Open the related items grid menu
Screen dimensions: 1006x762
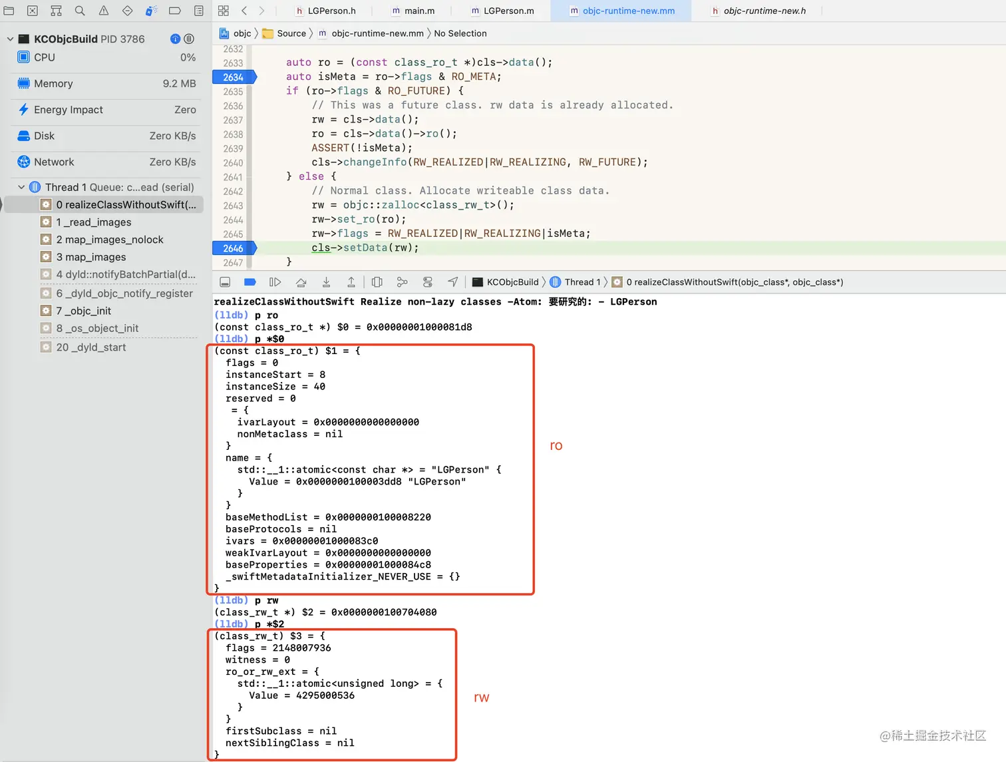(x=224, y=11)
